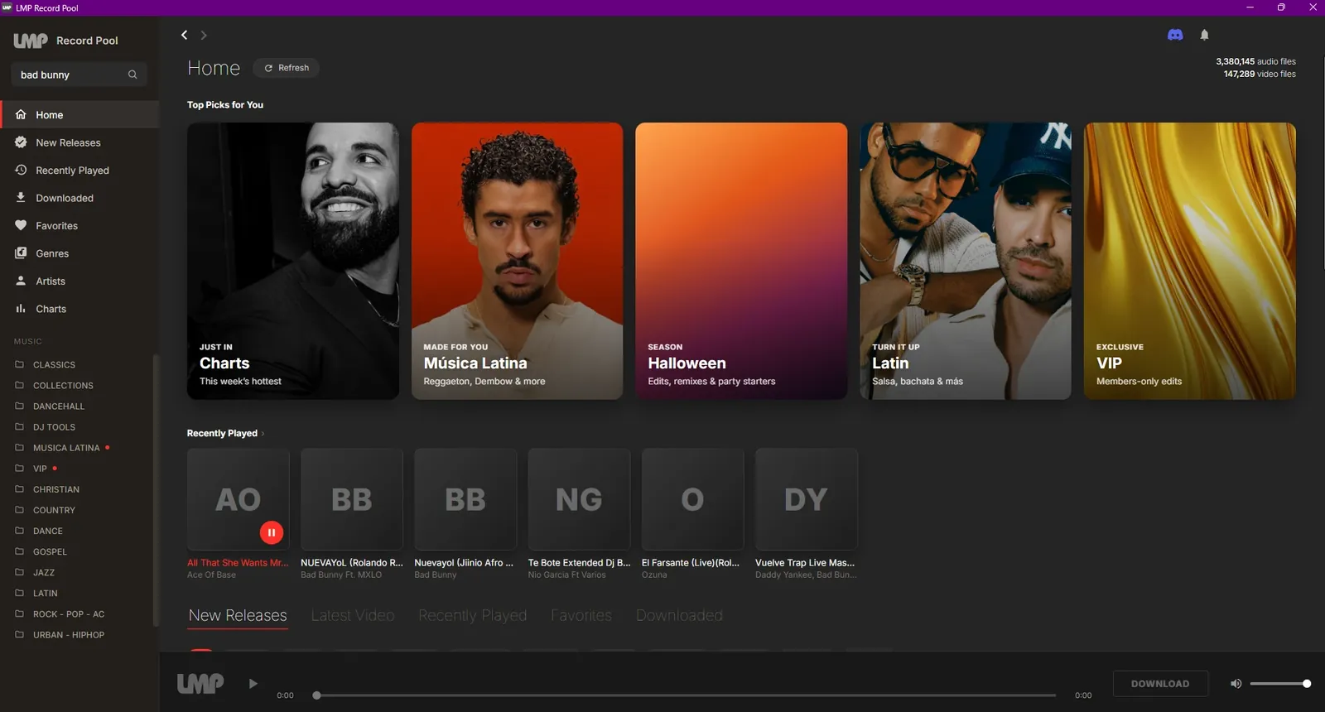This screenshot has height=712, width=1325.
Task: Click the DOWNLOAD button
Action: tap(1160, 684)
